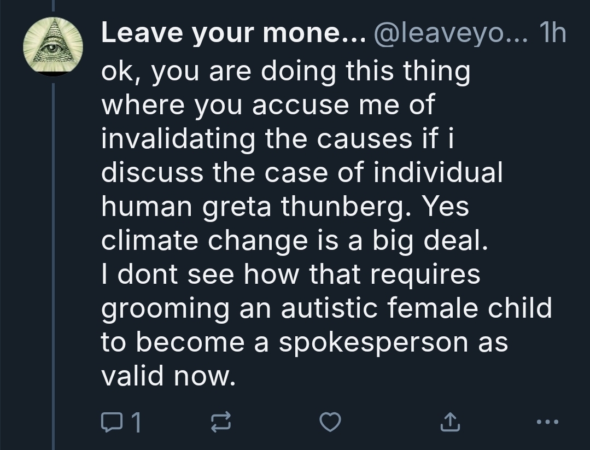
Task: Click the reply speech bubble icon
Action: pyautogui.click(x=112, y=422)
